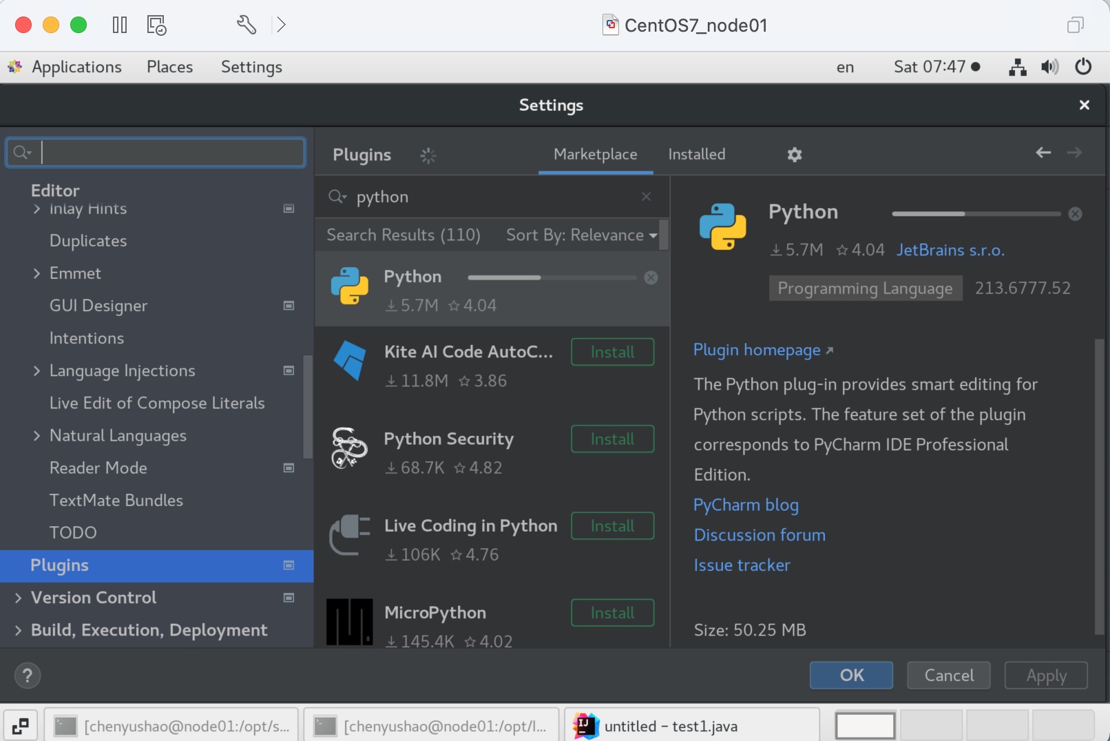
Task: Click project-level marker icon next to Reader Mode
Action: 289,468
